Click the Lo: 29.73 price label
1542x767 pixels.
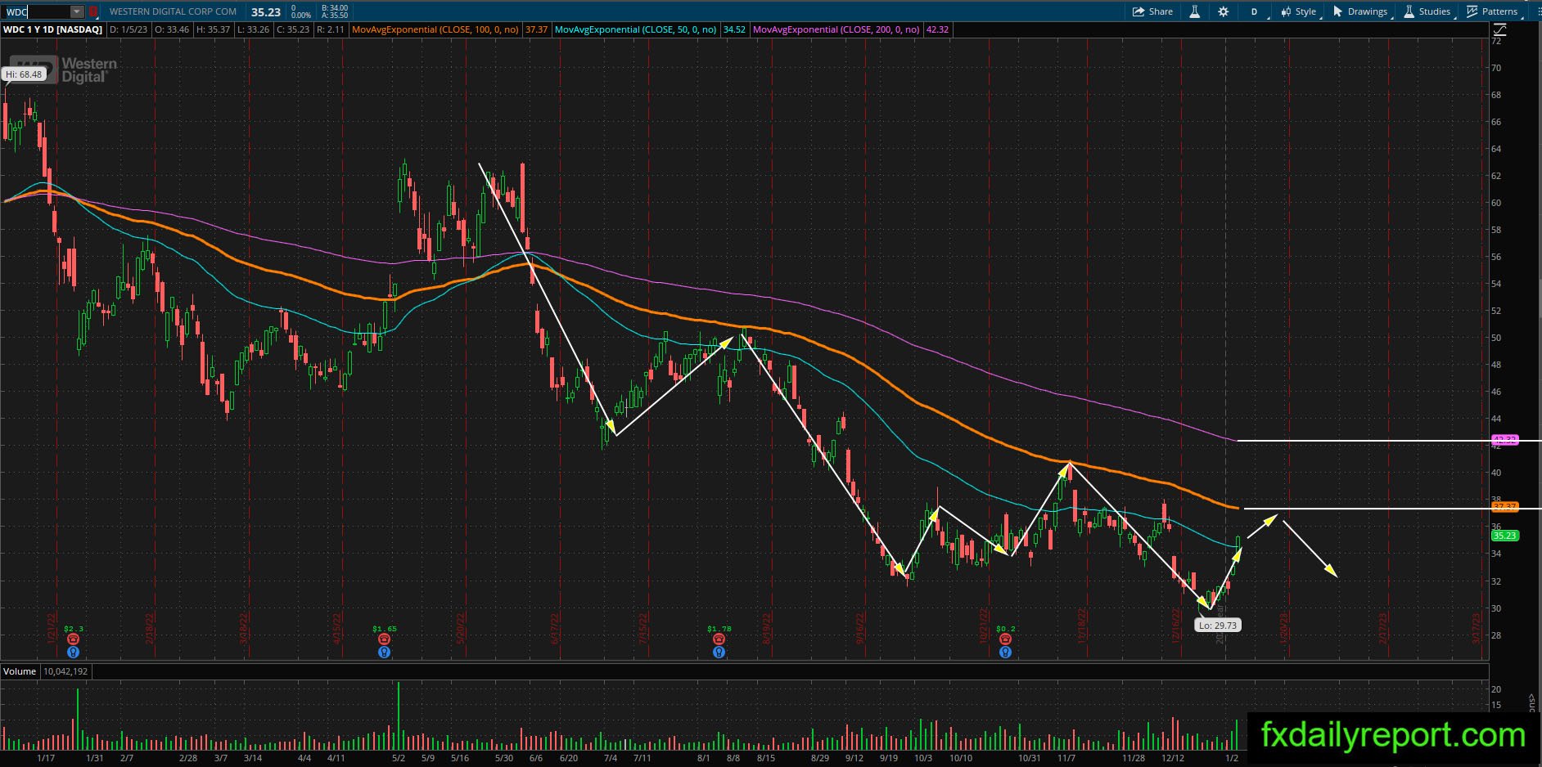1218,625
